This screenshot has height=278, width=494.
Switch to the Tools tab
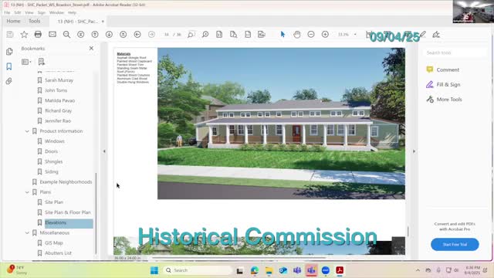tap(34, 21)
